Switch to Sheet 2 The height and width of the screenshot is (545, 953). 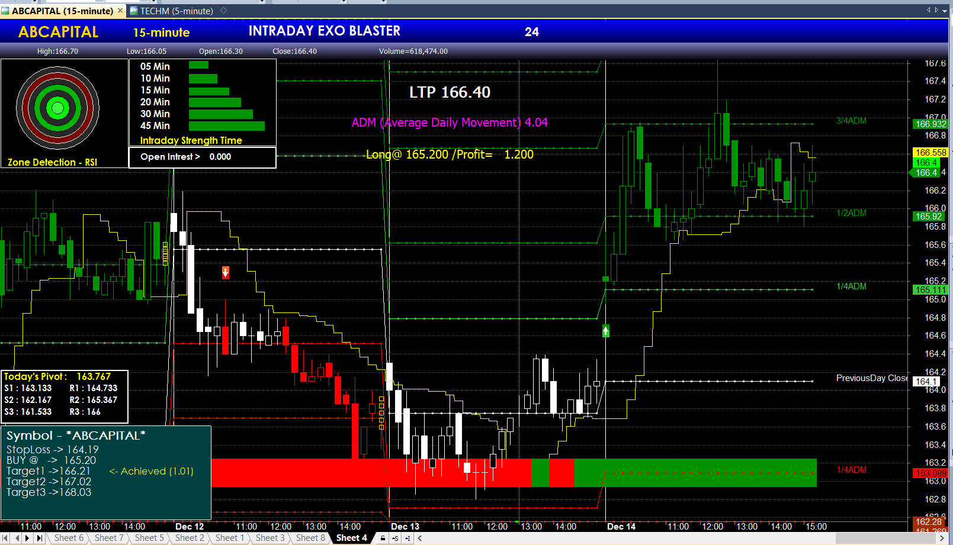(190, 538)
